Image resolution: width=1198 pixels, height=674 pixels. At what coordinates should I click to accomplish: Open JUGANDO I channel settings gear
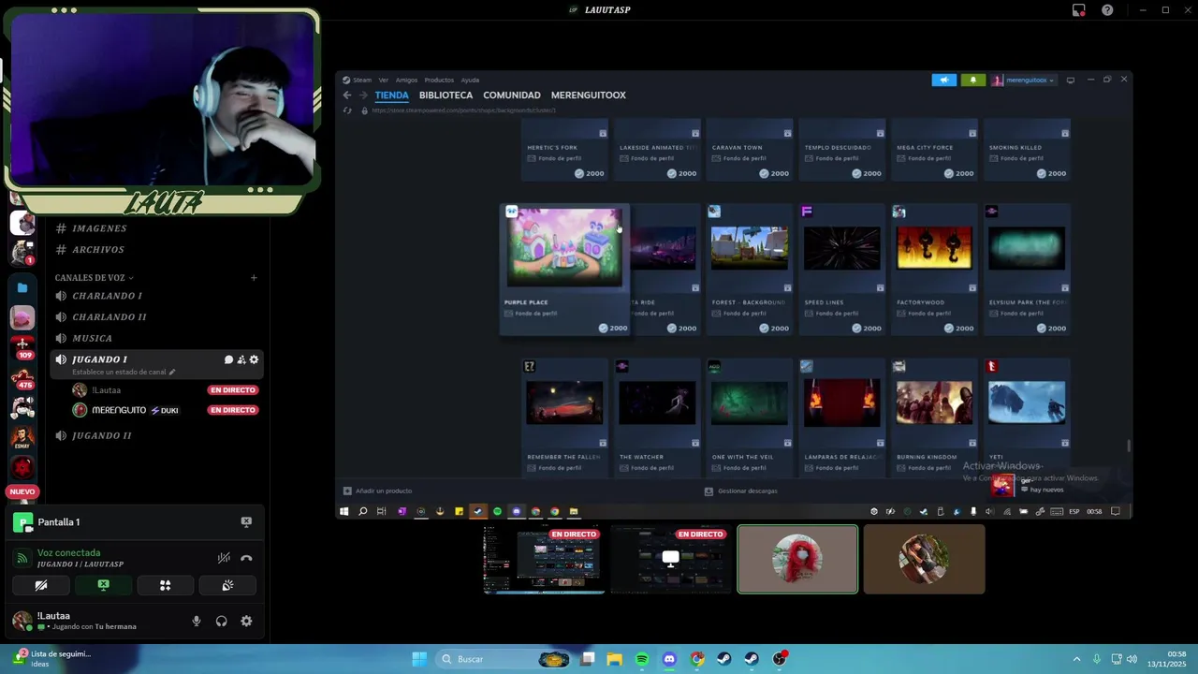click(254, 359)
